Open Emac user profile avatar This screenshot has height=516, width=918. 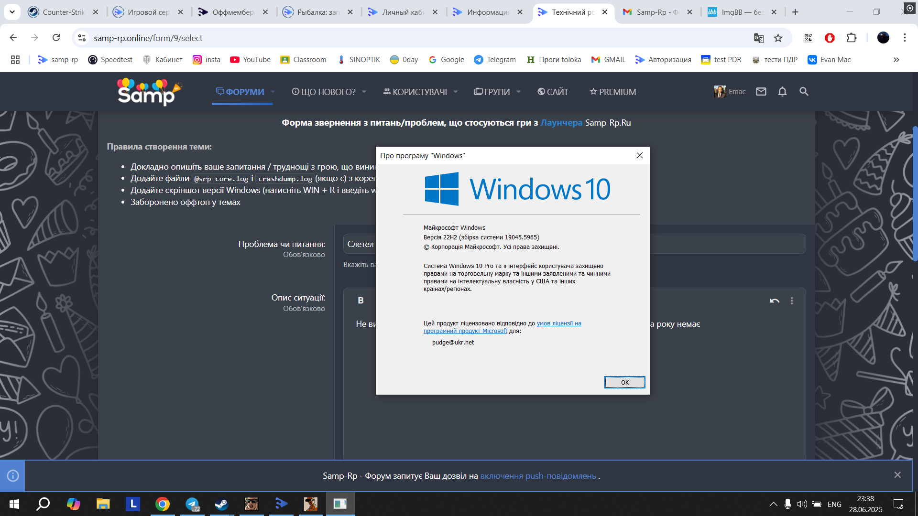(720, 92)
